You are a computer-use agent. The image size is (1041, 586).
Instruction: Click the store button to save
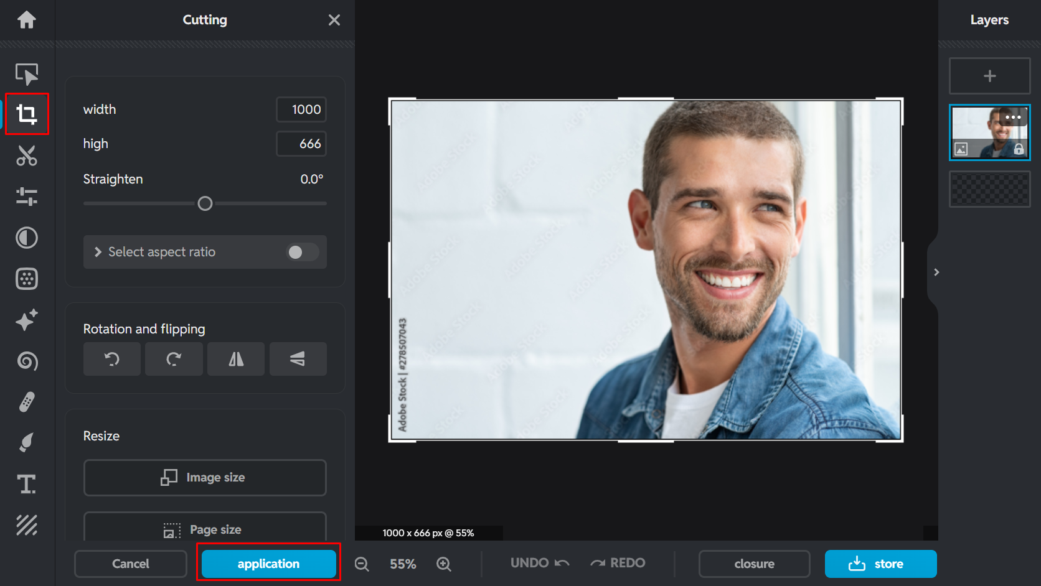pyautogui.click(x=880, y=564)
